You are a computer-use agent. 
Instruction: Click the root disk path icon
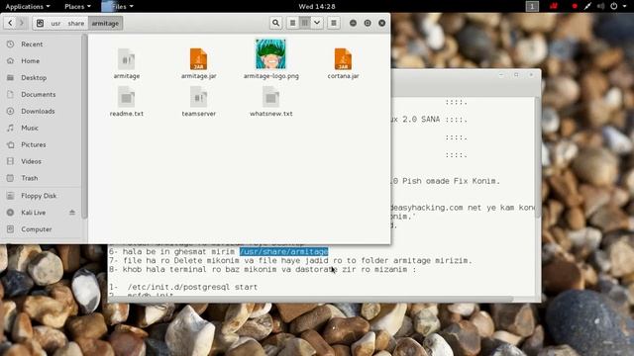(40, 23)
